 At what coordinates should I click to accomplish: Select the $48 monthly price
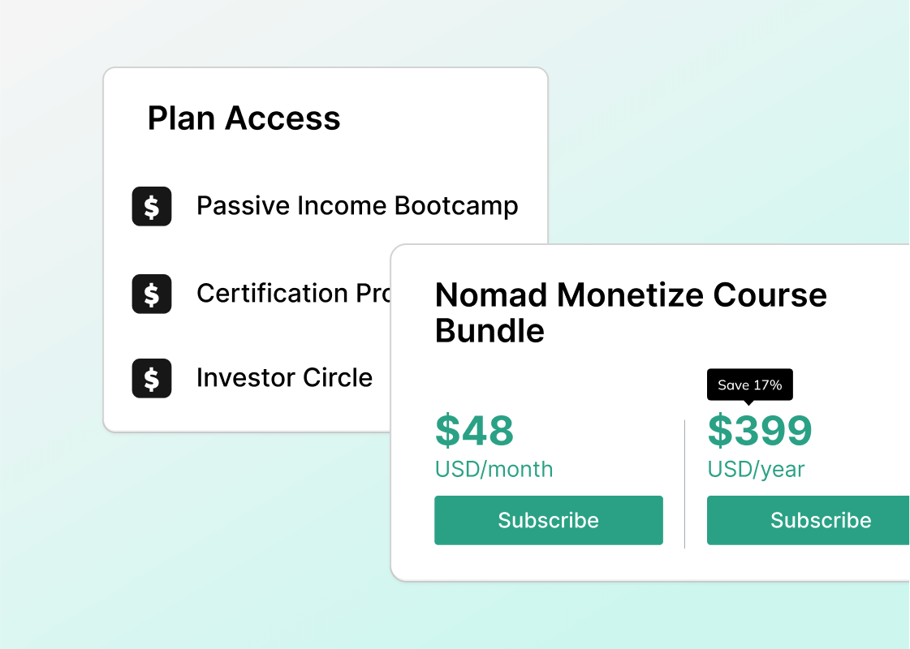[x=474, y=430]
